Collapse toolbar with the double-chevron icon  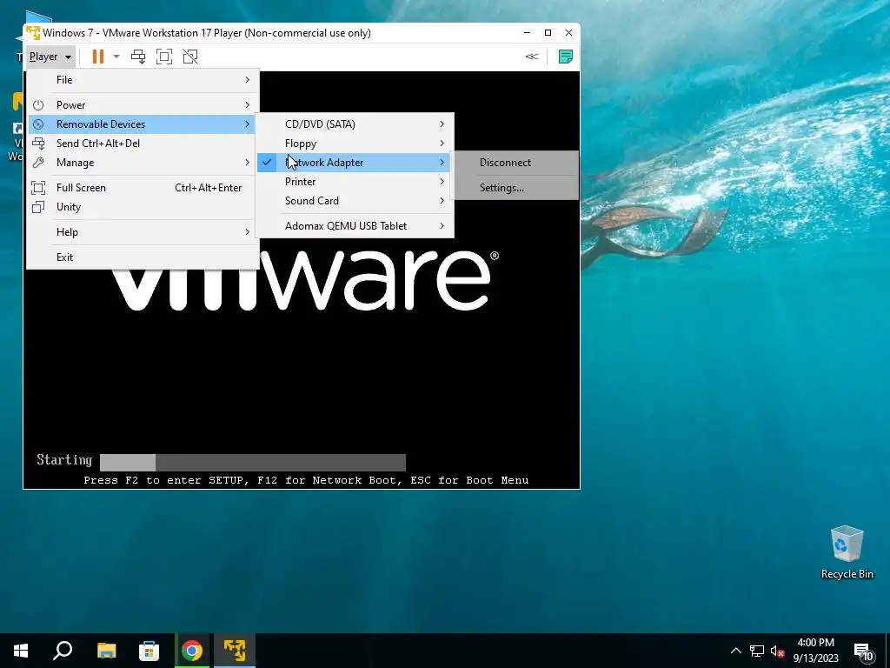(x=531, y=57)
